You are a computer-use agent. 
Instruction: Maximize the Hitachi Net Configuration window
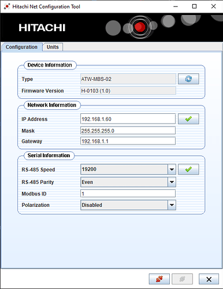pyautogui.click(x=194, y=6)
